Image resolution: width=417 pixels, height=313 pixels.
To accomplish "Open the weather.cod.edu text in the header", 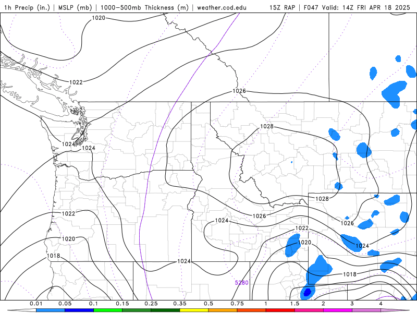I will [222, 7].
